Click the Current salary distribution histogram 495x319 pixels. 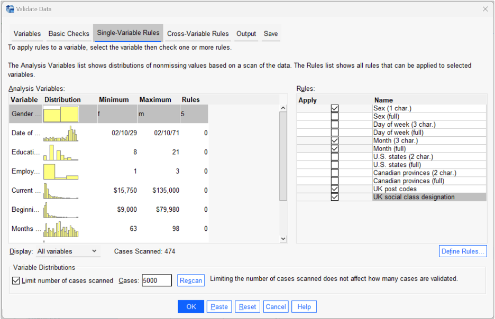61,191
